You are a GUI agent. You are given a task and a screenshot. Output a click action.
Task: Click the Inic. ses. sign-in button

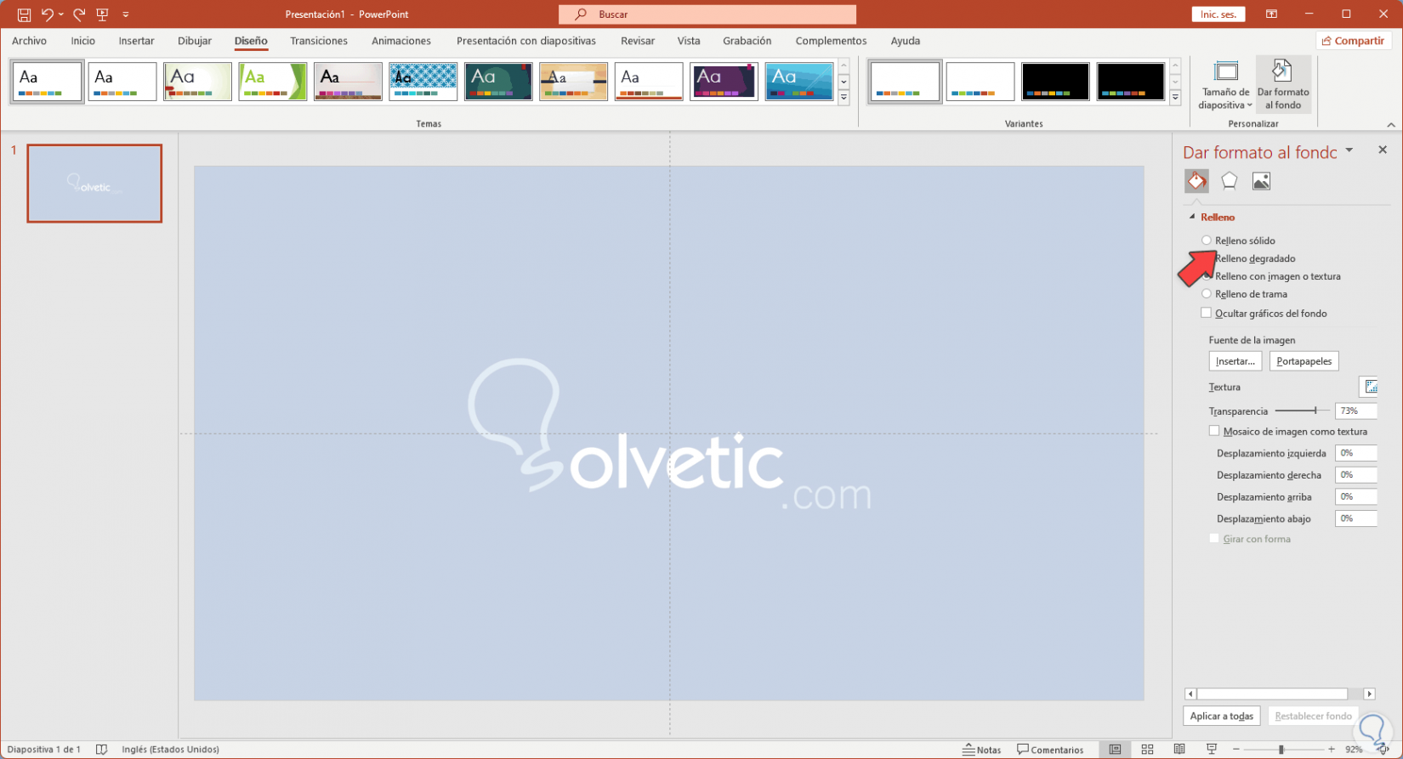pyautogui.click(x=1218, y=14)
